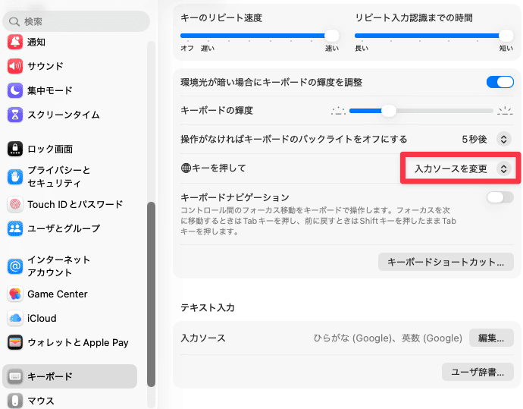Viewport: 523px width, 409px height.
Task: Click the Game Center bubbles icon
Action: click(15, 294)
